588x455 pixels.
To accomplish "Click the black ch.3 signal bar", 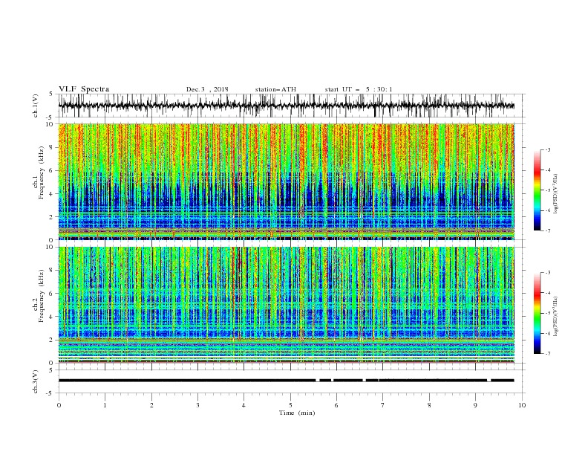I will click(x=286, y=381).
